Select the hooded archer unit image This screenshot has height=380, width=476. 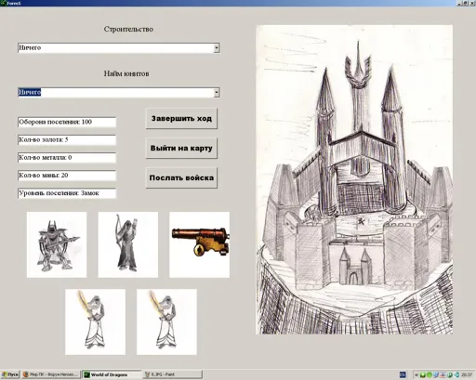[x=128, y=244]
